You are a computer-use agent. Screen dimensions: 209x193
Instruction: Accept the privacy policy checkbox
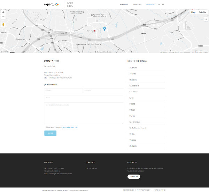click(x=47, y=127)
